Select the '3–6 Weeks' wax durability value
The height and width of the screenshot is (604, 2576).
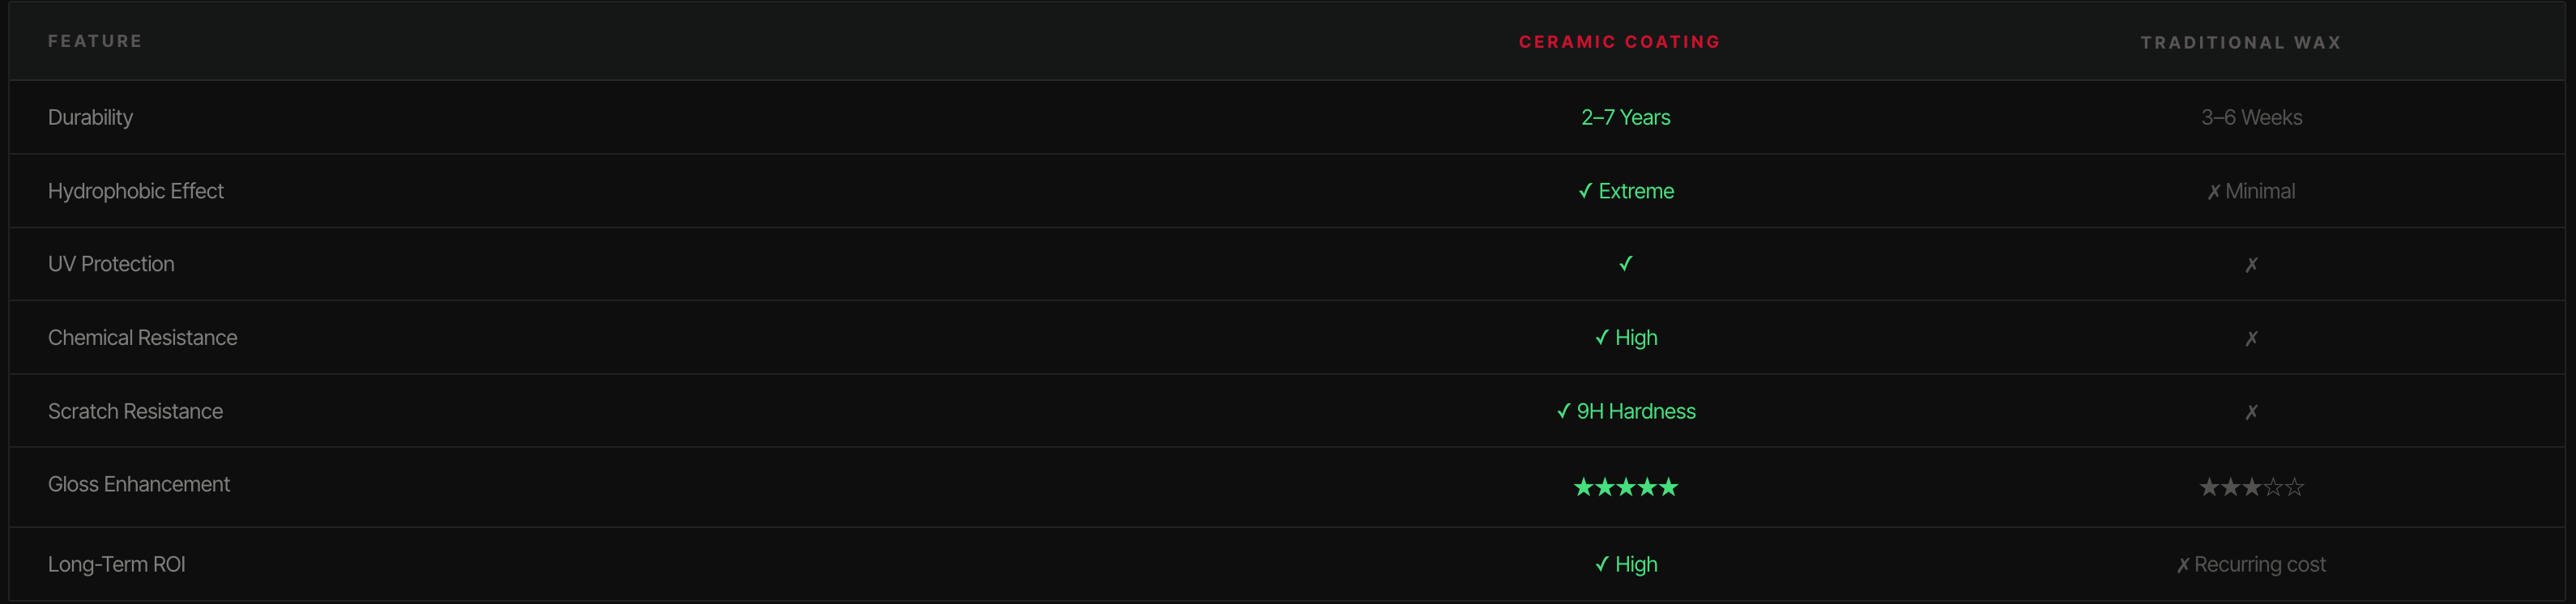tap(2251, 117)
